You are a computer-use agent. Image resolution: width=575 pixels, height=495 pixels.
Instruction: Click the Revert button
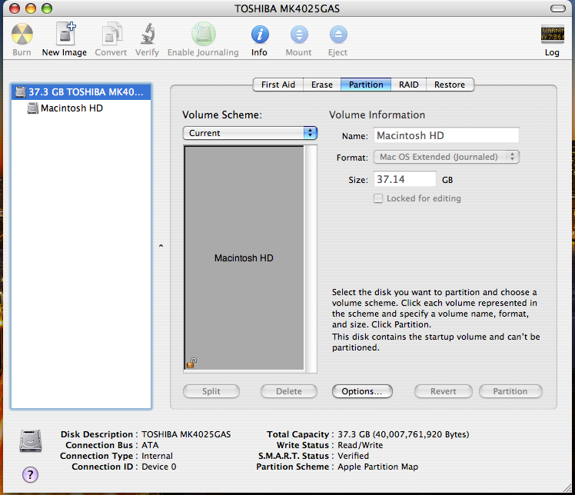click(x=444, y=391)
